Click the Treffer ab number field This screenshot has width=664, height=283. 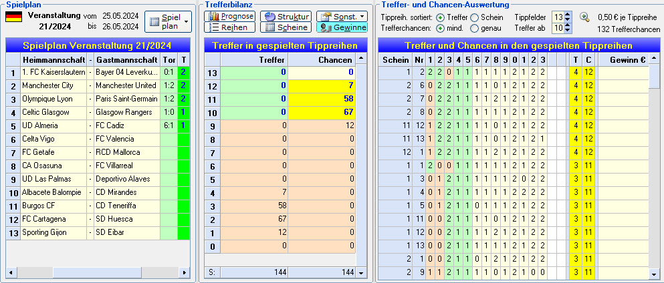558,28
